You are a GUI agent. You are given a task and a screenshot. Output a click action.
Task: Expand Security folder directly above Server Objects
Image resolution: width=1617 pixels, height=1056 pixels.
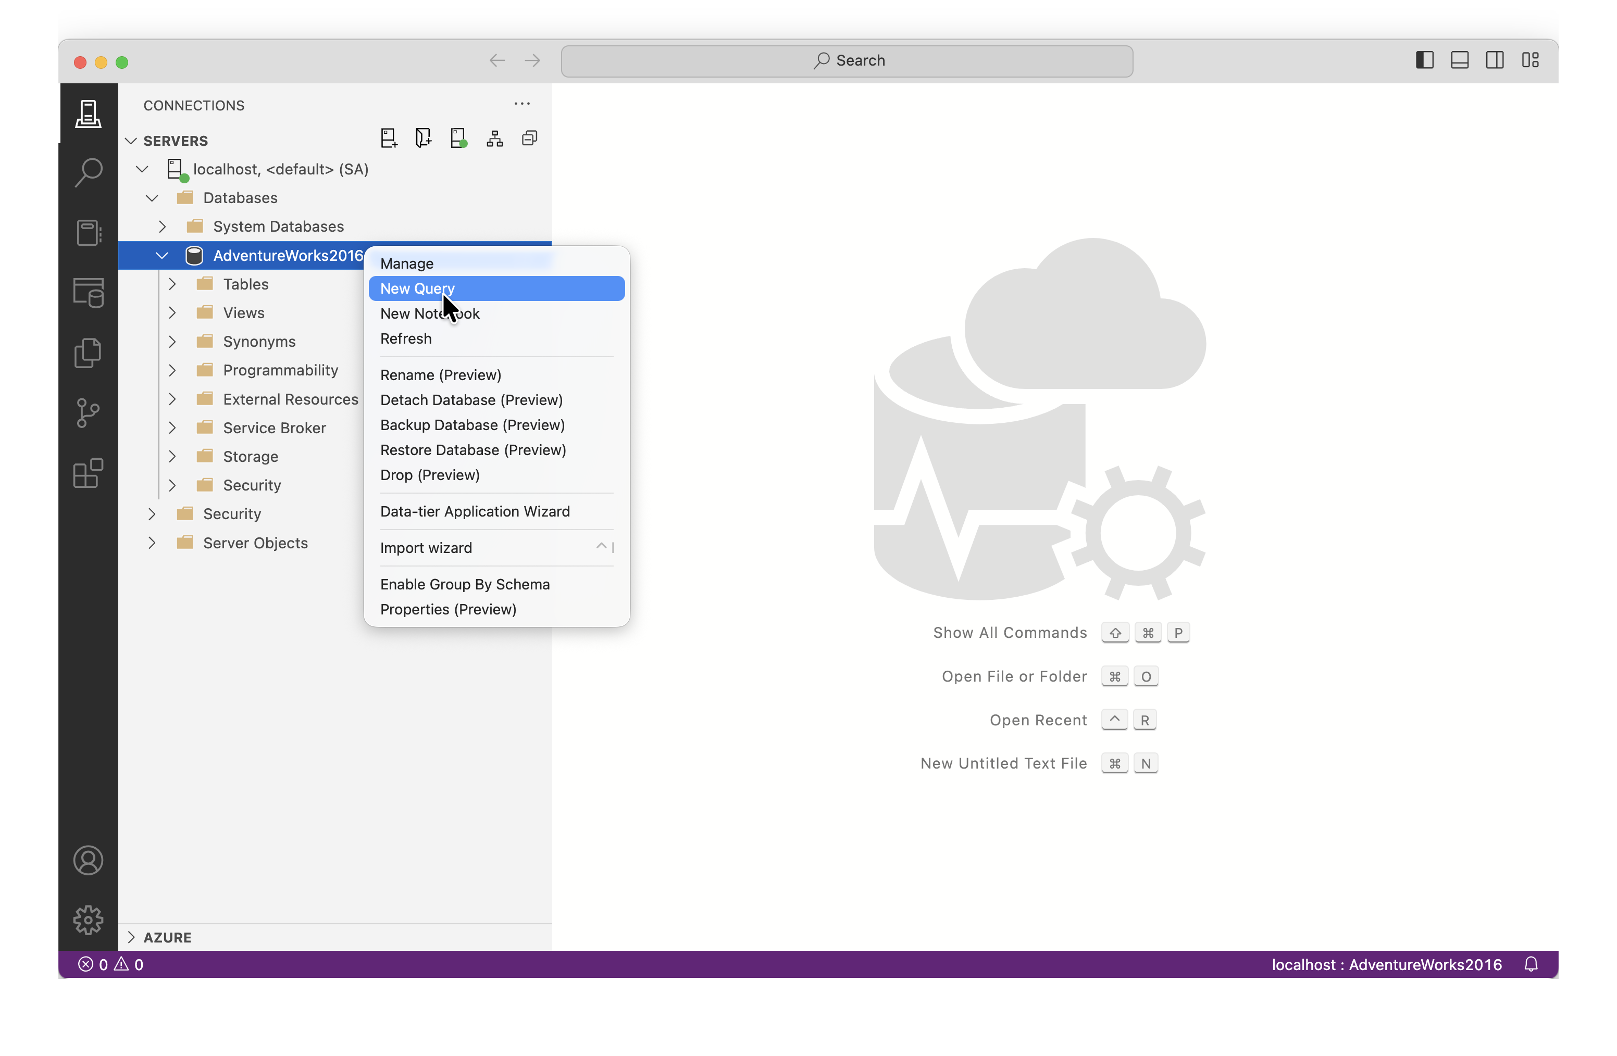(x=152, y=514)
